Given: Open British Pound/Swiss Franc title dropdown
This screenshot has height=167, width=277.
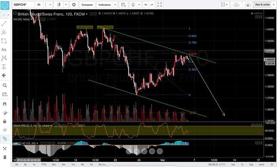Looking at the screenshot, I should pyautogui.click(x=87, y=14).
